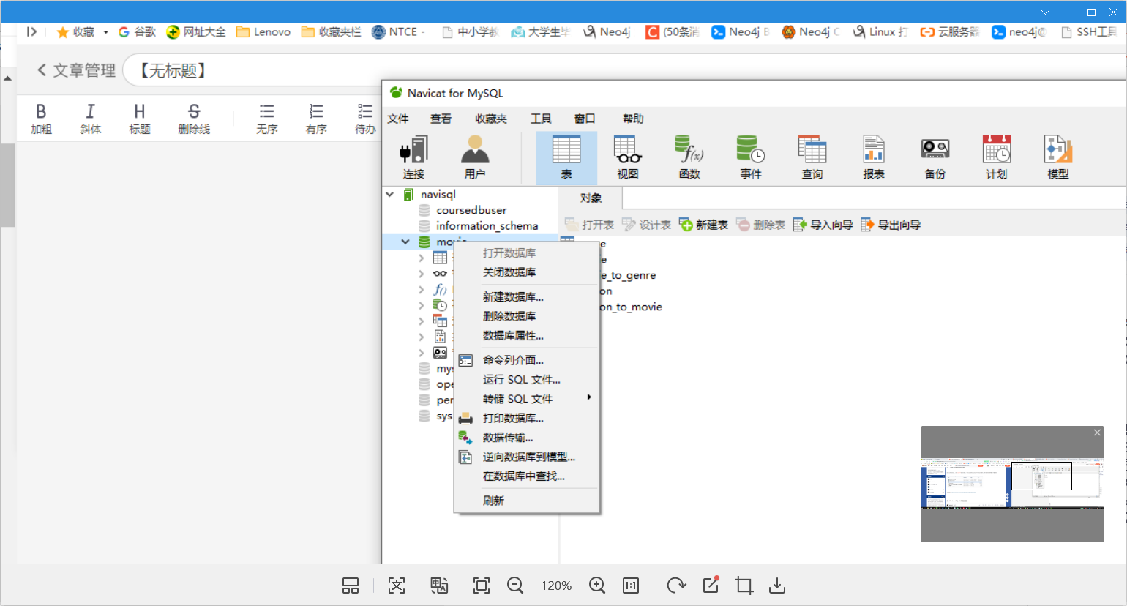1127x606 pixels.
Task: Expand the functions node under movie
Action: point(421,289)
